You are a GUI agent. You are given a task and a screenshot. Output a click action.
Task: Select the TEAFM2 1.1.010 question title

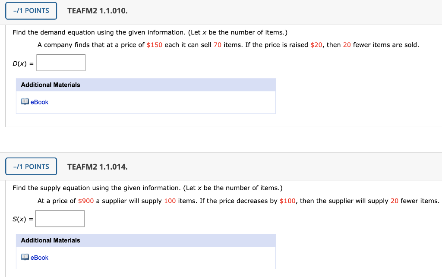(x=97, y=10)
